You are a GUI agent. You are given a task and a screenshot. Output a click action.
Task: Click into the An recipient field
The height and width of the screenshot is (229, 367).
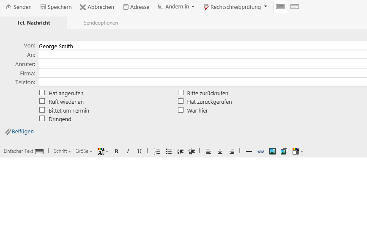pos(203,55)
